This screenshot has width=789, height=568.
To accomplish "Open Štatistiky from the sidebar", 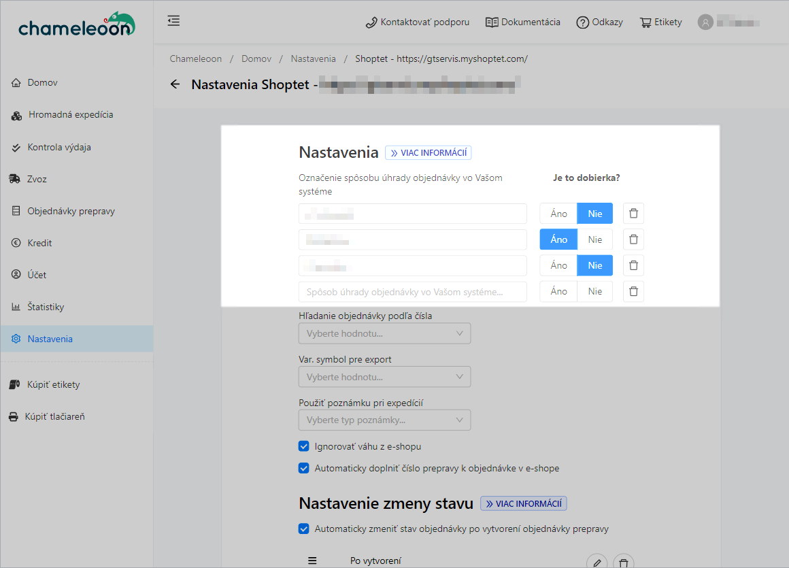I will click(46, 307).
